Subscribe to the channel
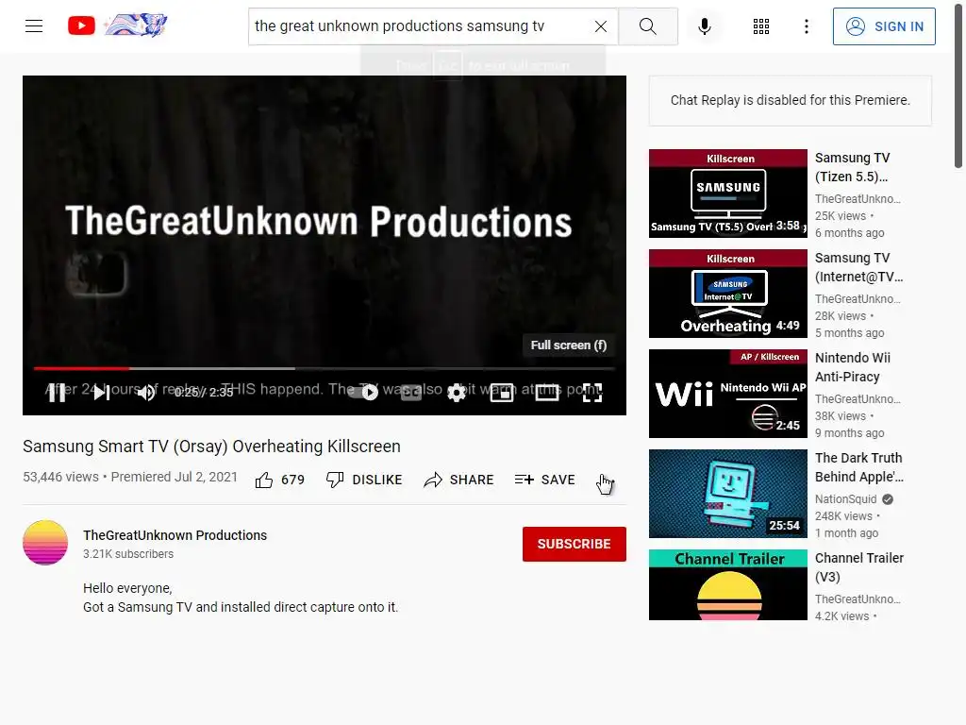This screenshot has width=966, height=725. [x=575, y=544]
